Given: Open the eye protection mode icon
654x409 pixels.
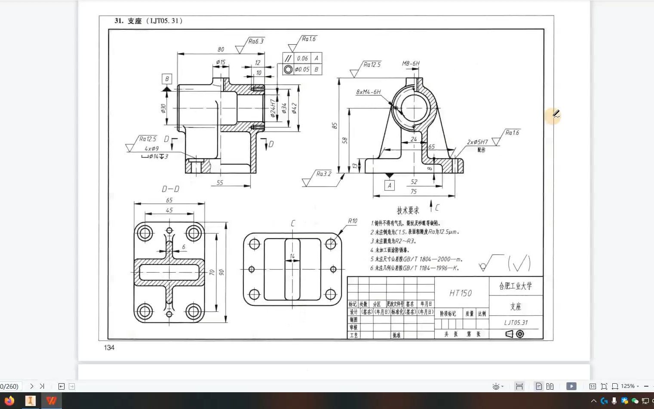Looking at the screenshot, I should point(496,386).
